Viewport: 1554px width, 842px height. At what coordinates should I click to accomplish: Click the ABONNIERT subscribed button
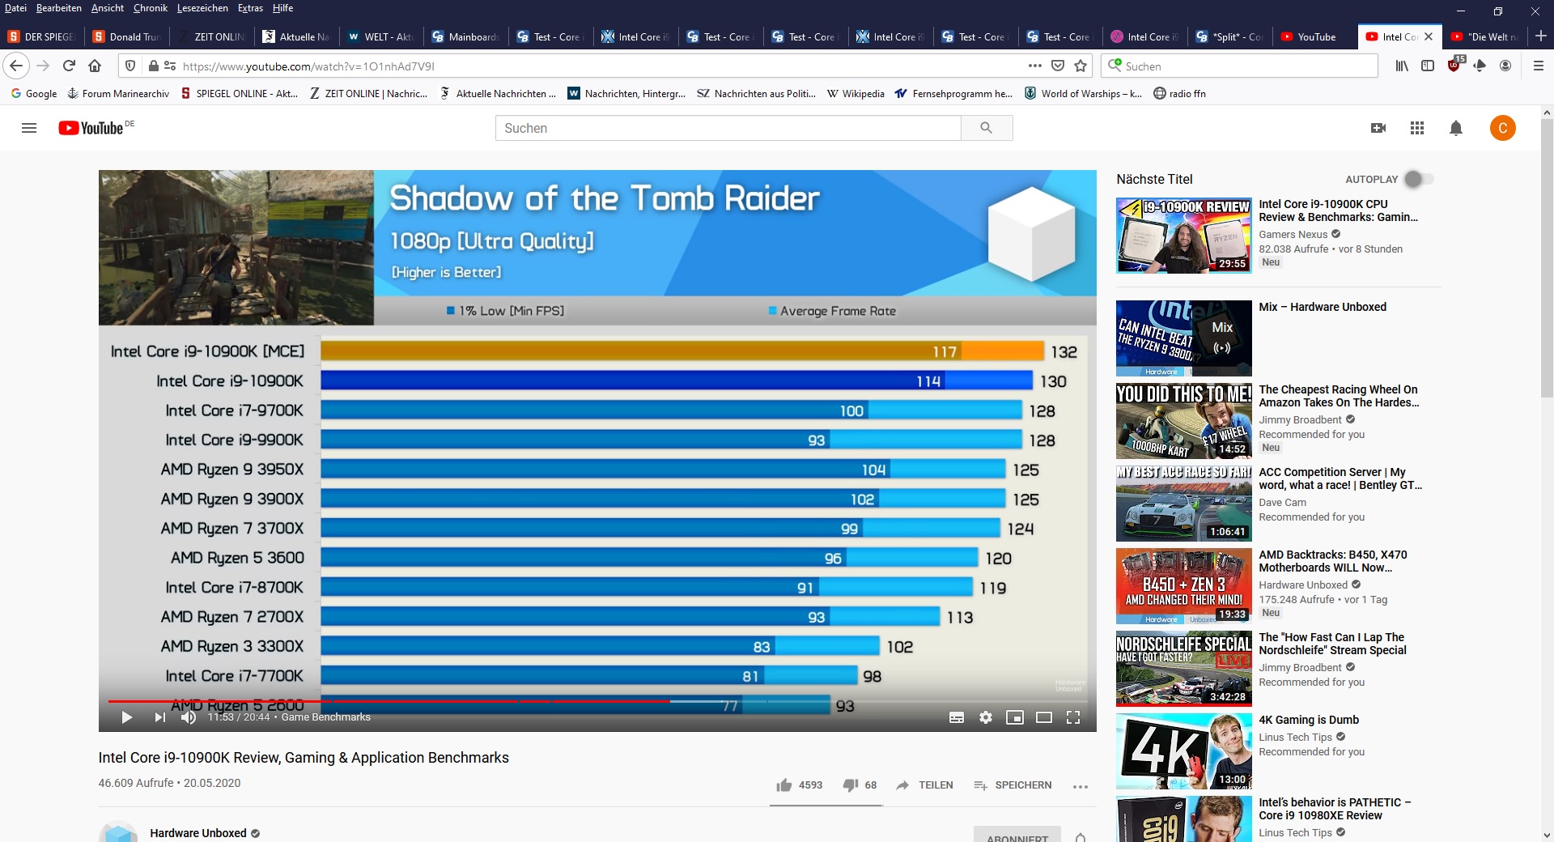(1017, 836)
